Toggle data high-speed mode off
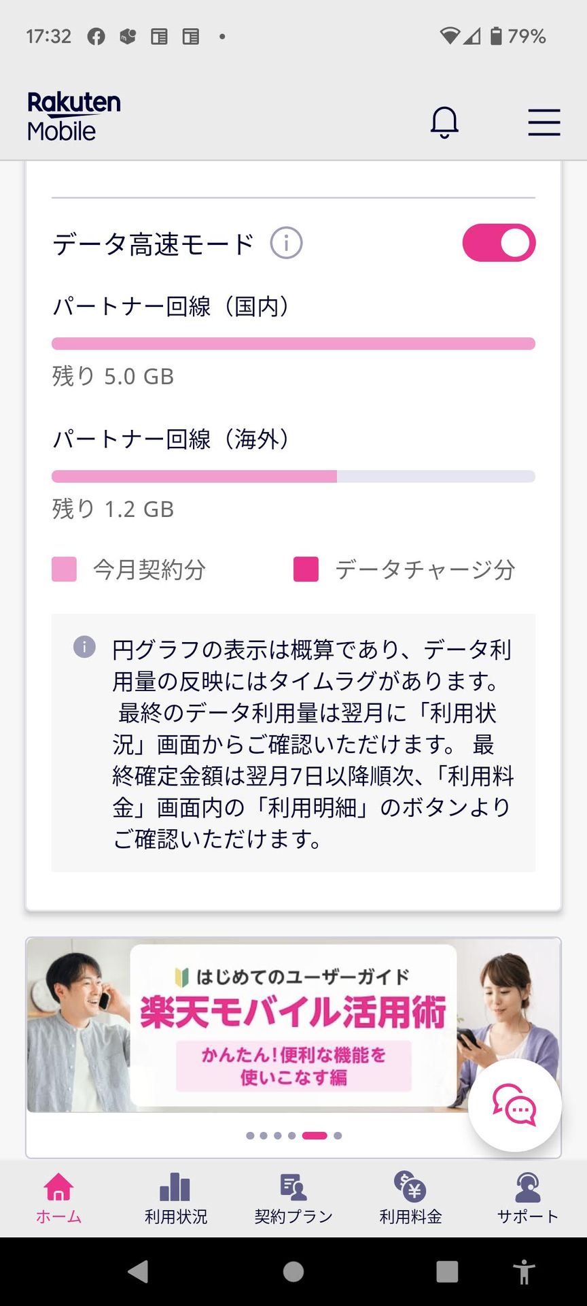Image resolution: width=587 pixels, height=1306 pixels. click(x=499, y=242)
